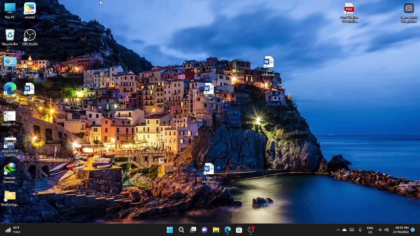Open the weather widget showing 65°F Haze
Viewport: 420px width, 236px height.
click(12, 230)
